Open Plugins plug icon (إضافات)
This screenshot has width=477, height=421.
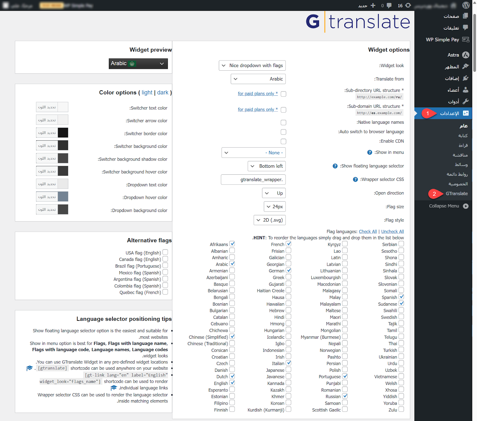point(465,78)
